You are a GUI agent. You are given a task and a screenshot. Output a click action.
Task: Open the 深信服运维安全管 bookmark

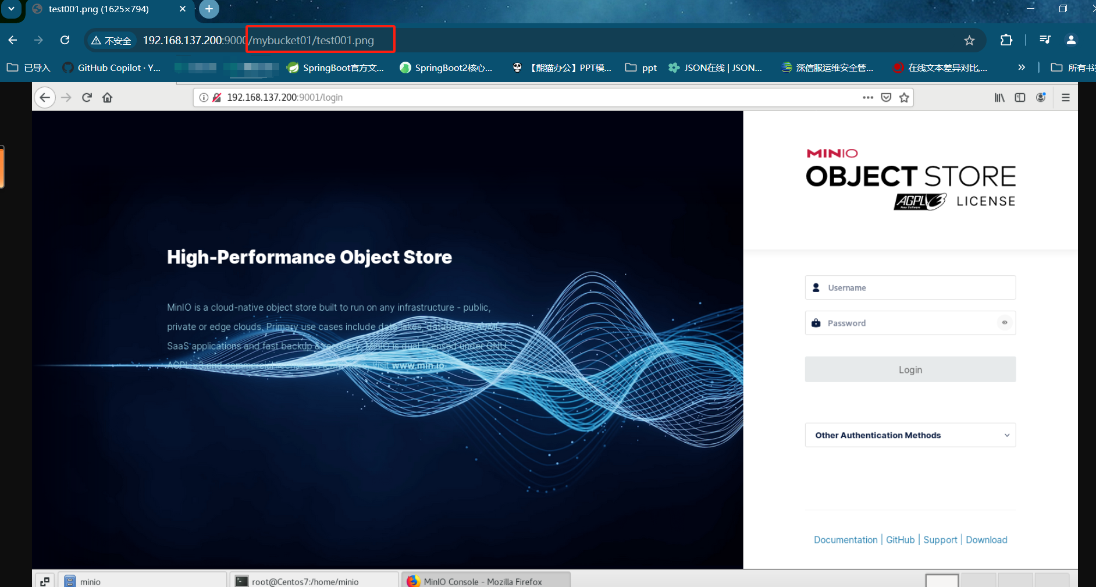tap(828, 67)
